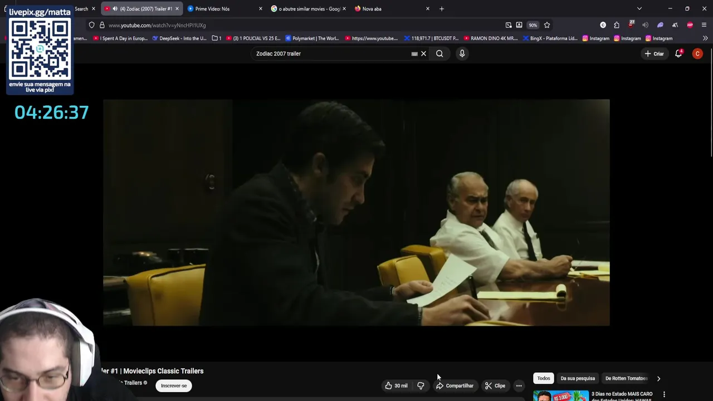
Task: Like the video with thumbs up
Action: tap(396, 385)
